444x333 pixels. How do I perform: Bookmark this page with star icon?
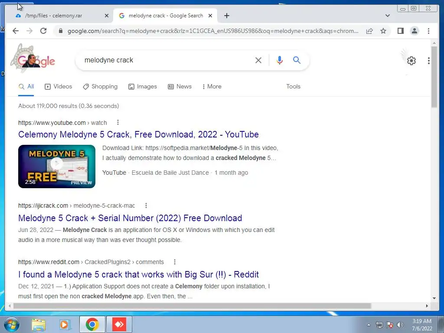(383, 31)
